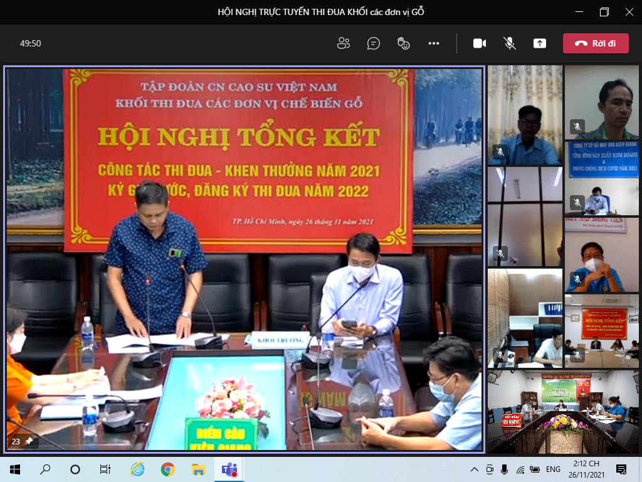Click the battery status tray icon
Screen dimensions: 642x482
[535, 469]
